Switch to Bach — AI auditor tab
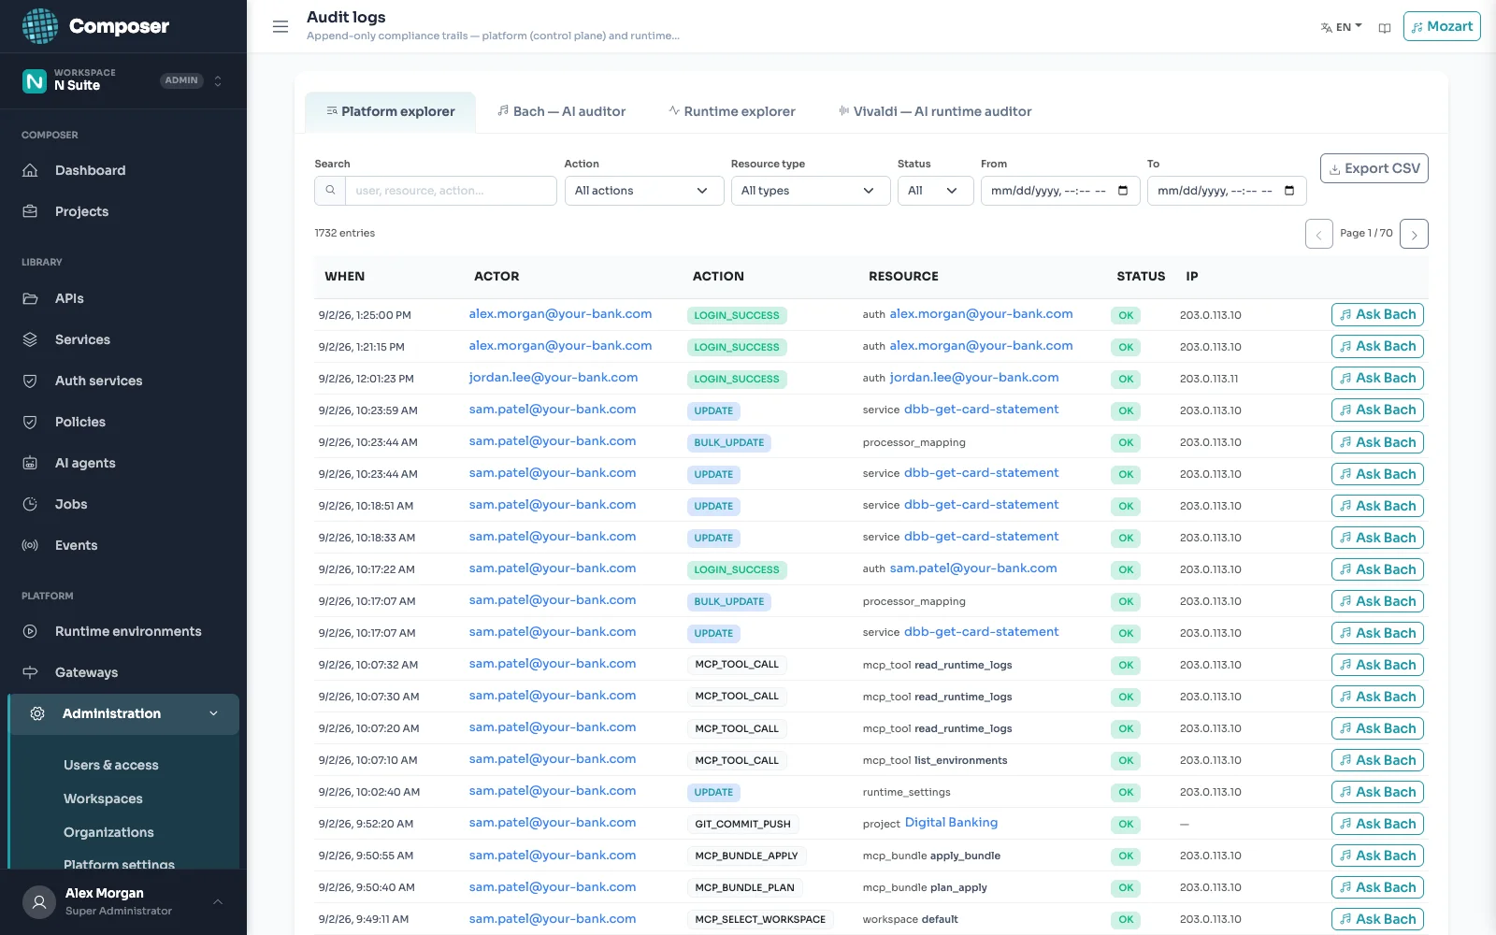 tap(562, 111)
